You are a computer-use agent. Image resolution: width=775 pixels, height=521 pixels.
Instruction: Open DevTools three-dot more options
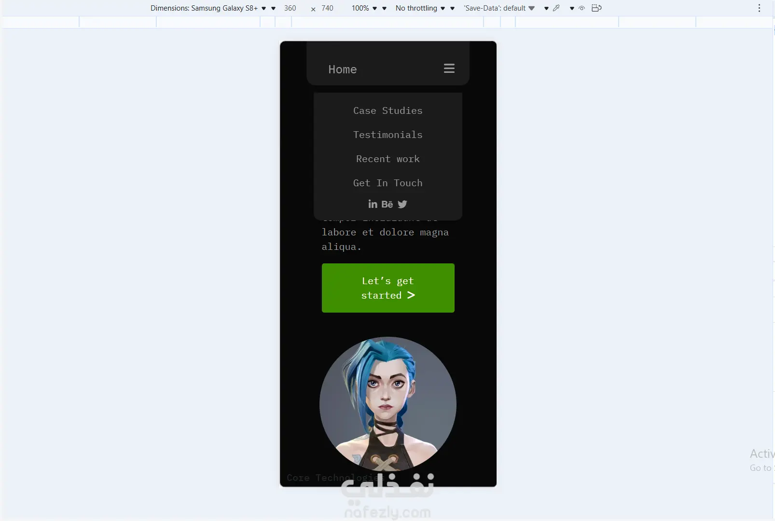pos(759,8)
